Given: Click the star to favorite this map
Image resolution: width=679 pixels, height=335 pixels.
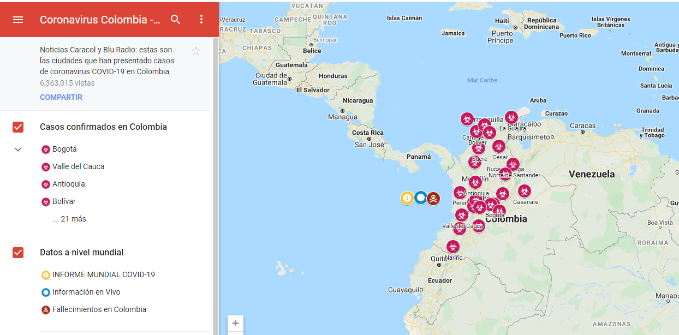Looking at the screenshot, I should (195, 51).
